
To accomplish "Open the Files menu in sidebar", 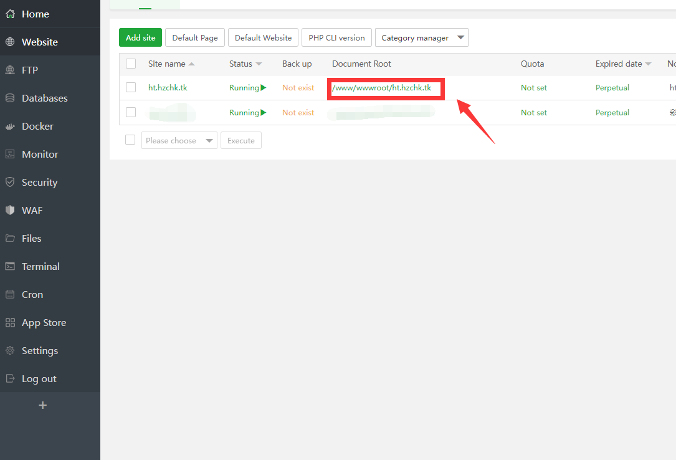I will (31, 238).
